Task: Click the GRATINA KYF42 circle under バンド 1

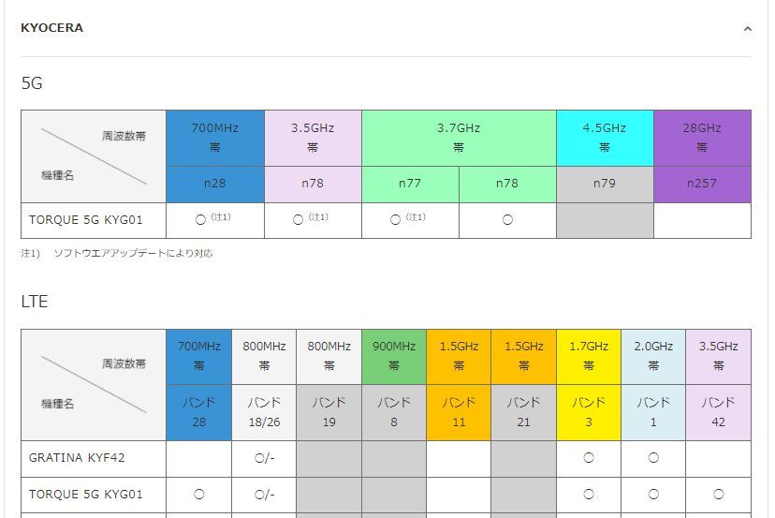Action: [653, 458]
